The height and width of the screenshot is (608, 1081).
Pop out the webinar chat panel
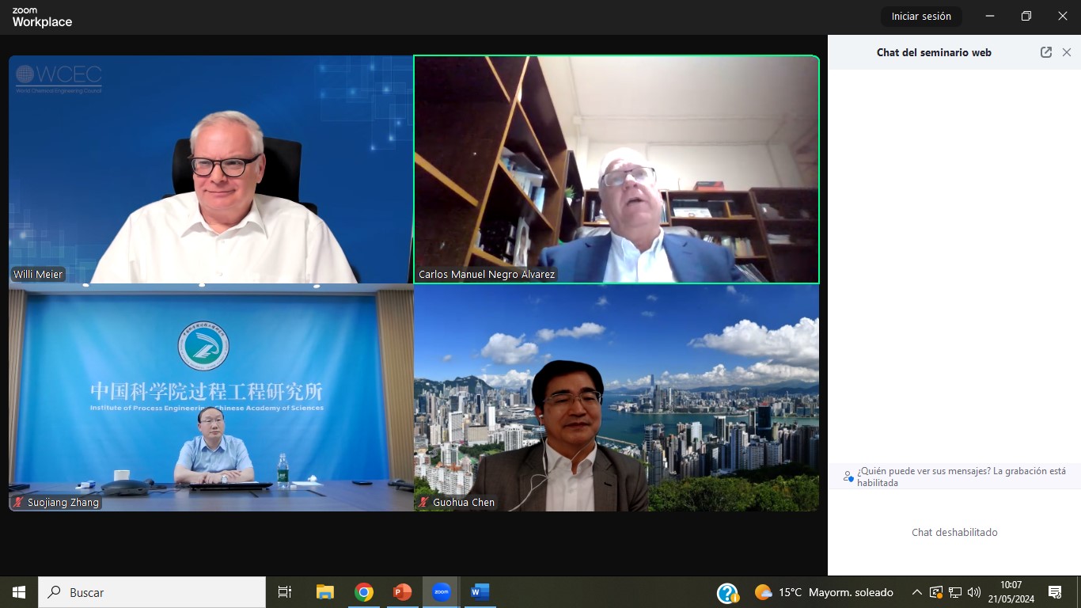(x=1045, y=52)
